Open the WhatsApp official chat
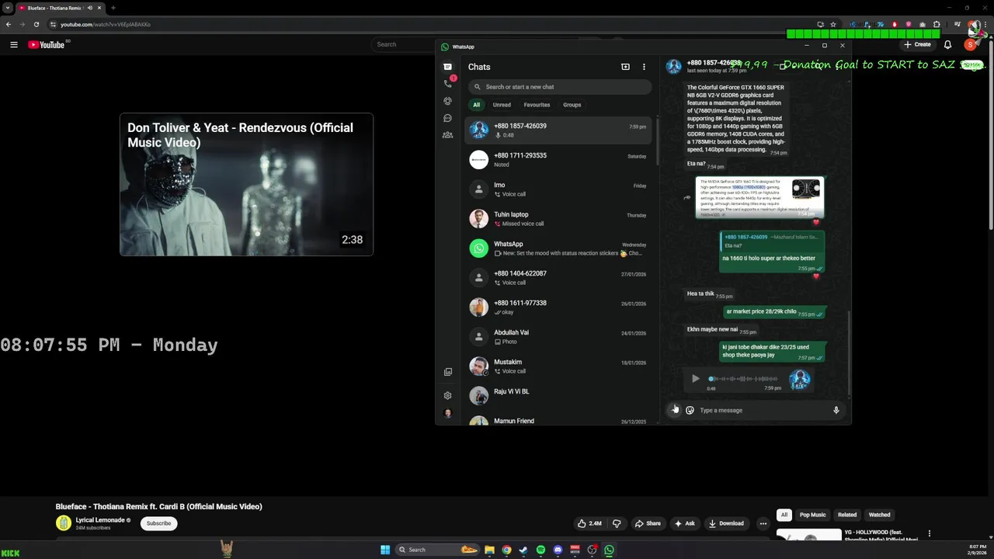This screenshot has height=559, width=994. pyautogui.click(x=558, y=248)
